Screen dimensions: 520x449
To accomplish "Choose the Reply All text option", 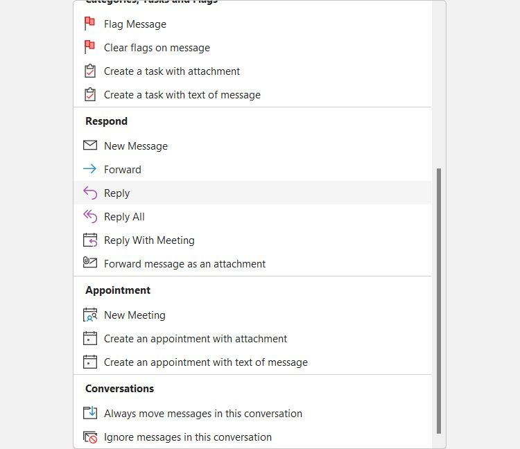I will tap(124, 217).
